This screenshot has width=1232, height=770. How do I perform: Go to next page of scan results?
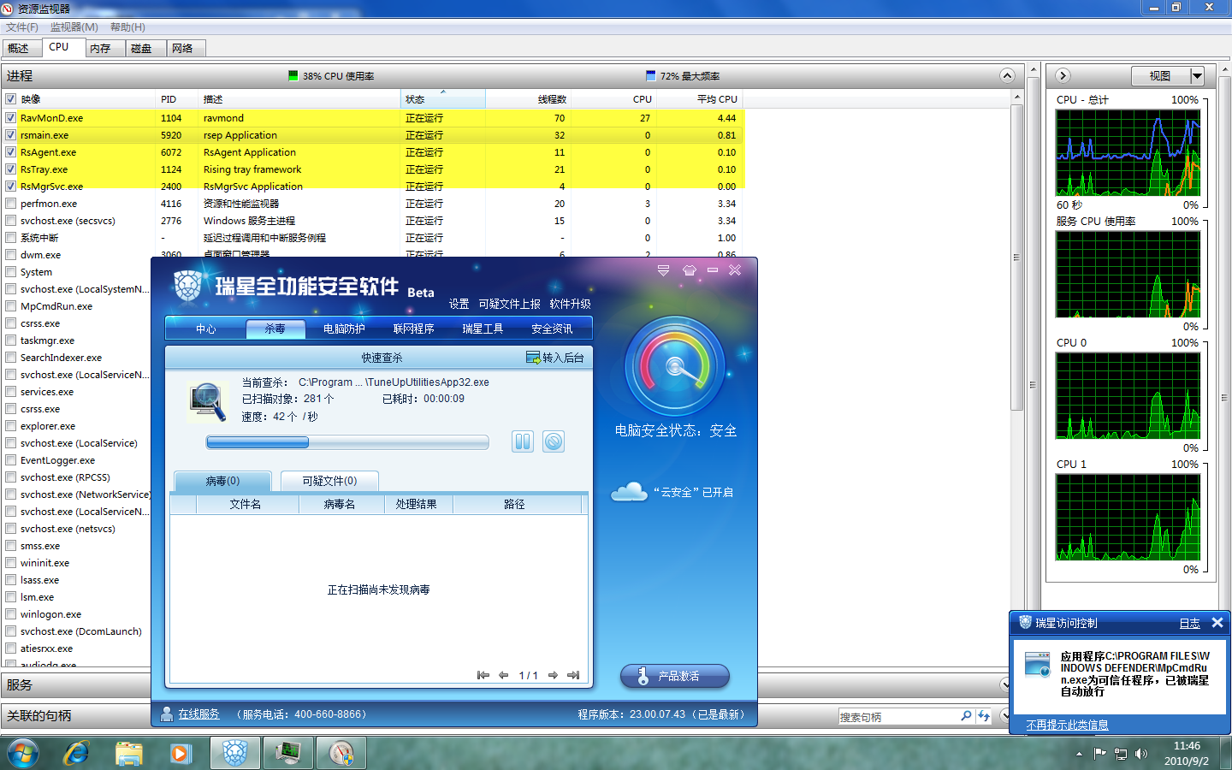coord(553,675)
